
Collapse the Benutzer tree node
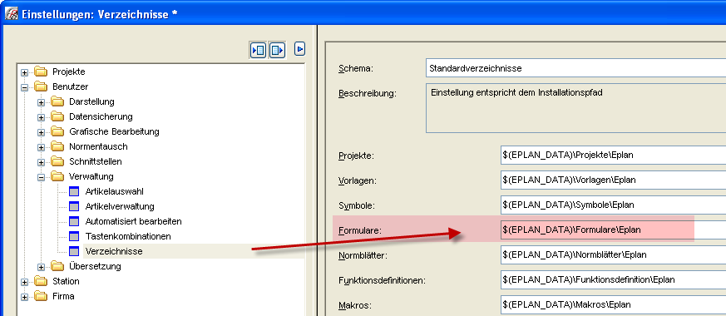[25, 87]
